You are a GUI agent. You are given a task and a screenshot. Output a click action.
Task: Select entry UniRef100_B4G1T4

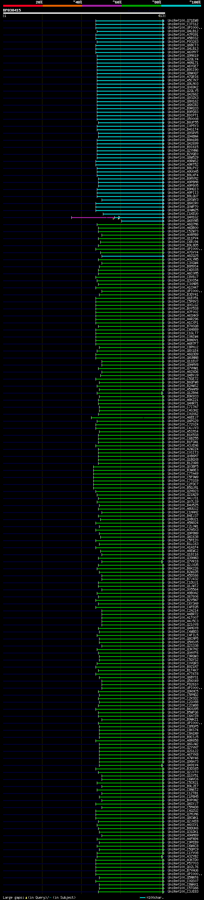[183, 130]
